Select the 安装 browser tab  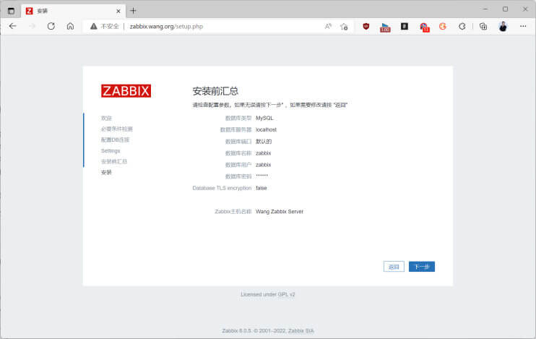pos(73,11)
